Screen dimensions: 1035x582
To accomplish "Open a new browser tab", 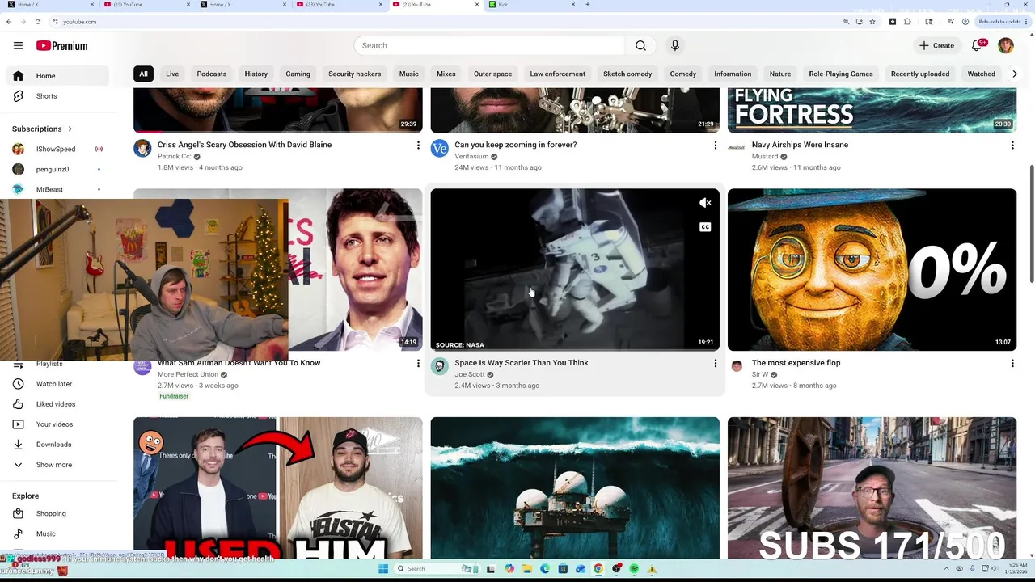I will coord(587,5).
